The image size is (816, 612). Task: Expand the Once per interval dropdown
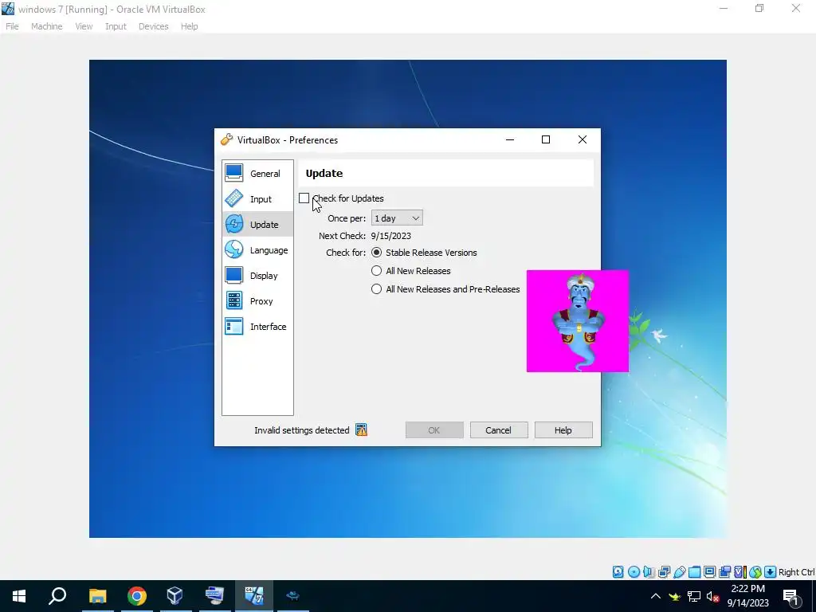point(397,218)
